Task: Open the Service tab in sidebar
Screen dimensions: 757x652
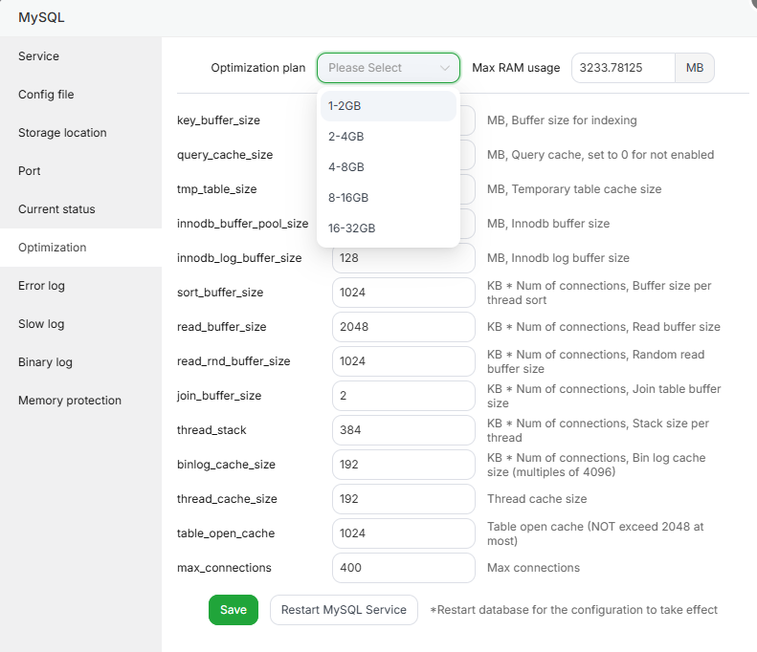Action: [80, 56]
